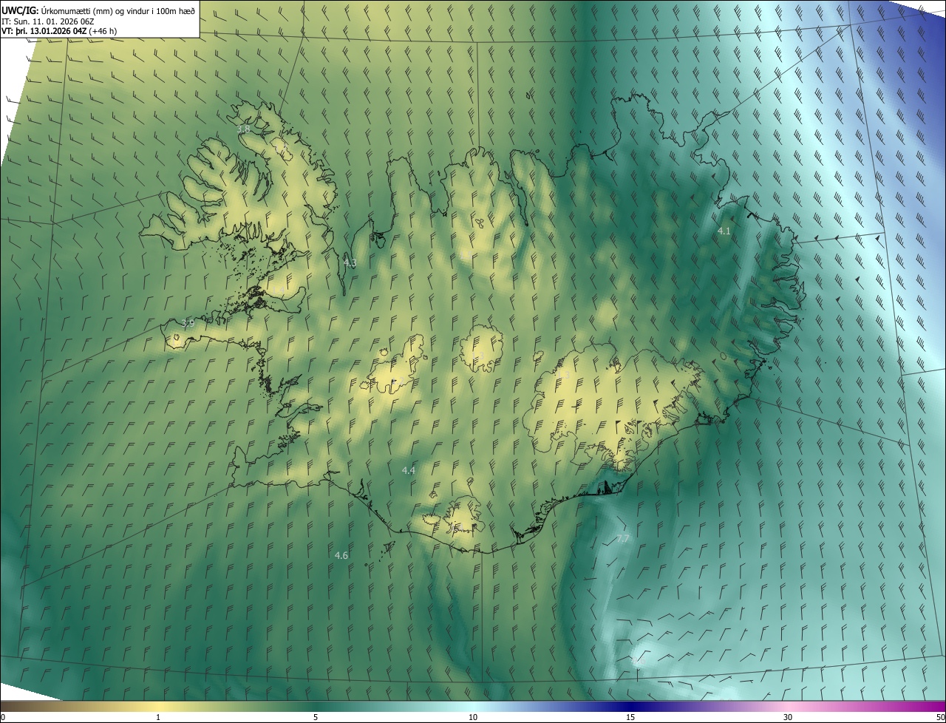Click the 3.8 value over the Westfjords
This screenshot has height=723, width=946.
pos(243,129)
